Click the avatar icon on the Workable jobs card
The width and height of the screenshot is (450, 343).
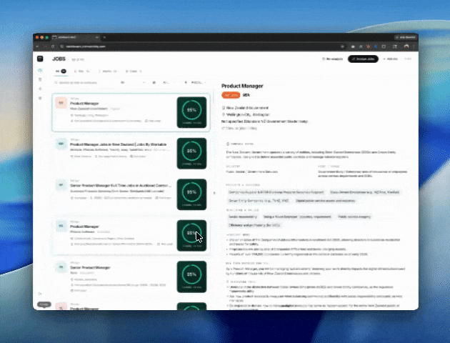pos(61,144)
